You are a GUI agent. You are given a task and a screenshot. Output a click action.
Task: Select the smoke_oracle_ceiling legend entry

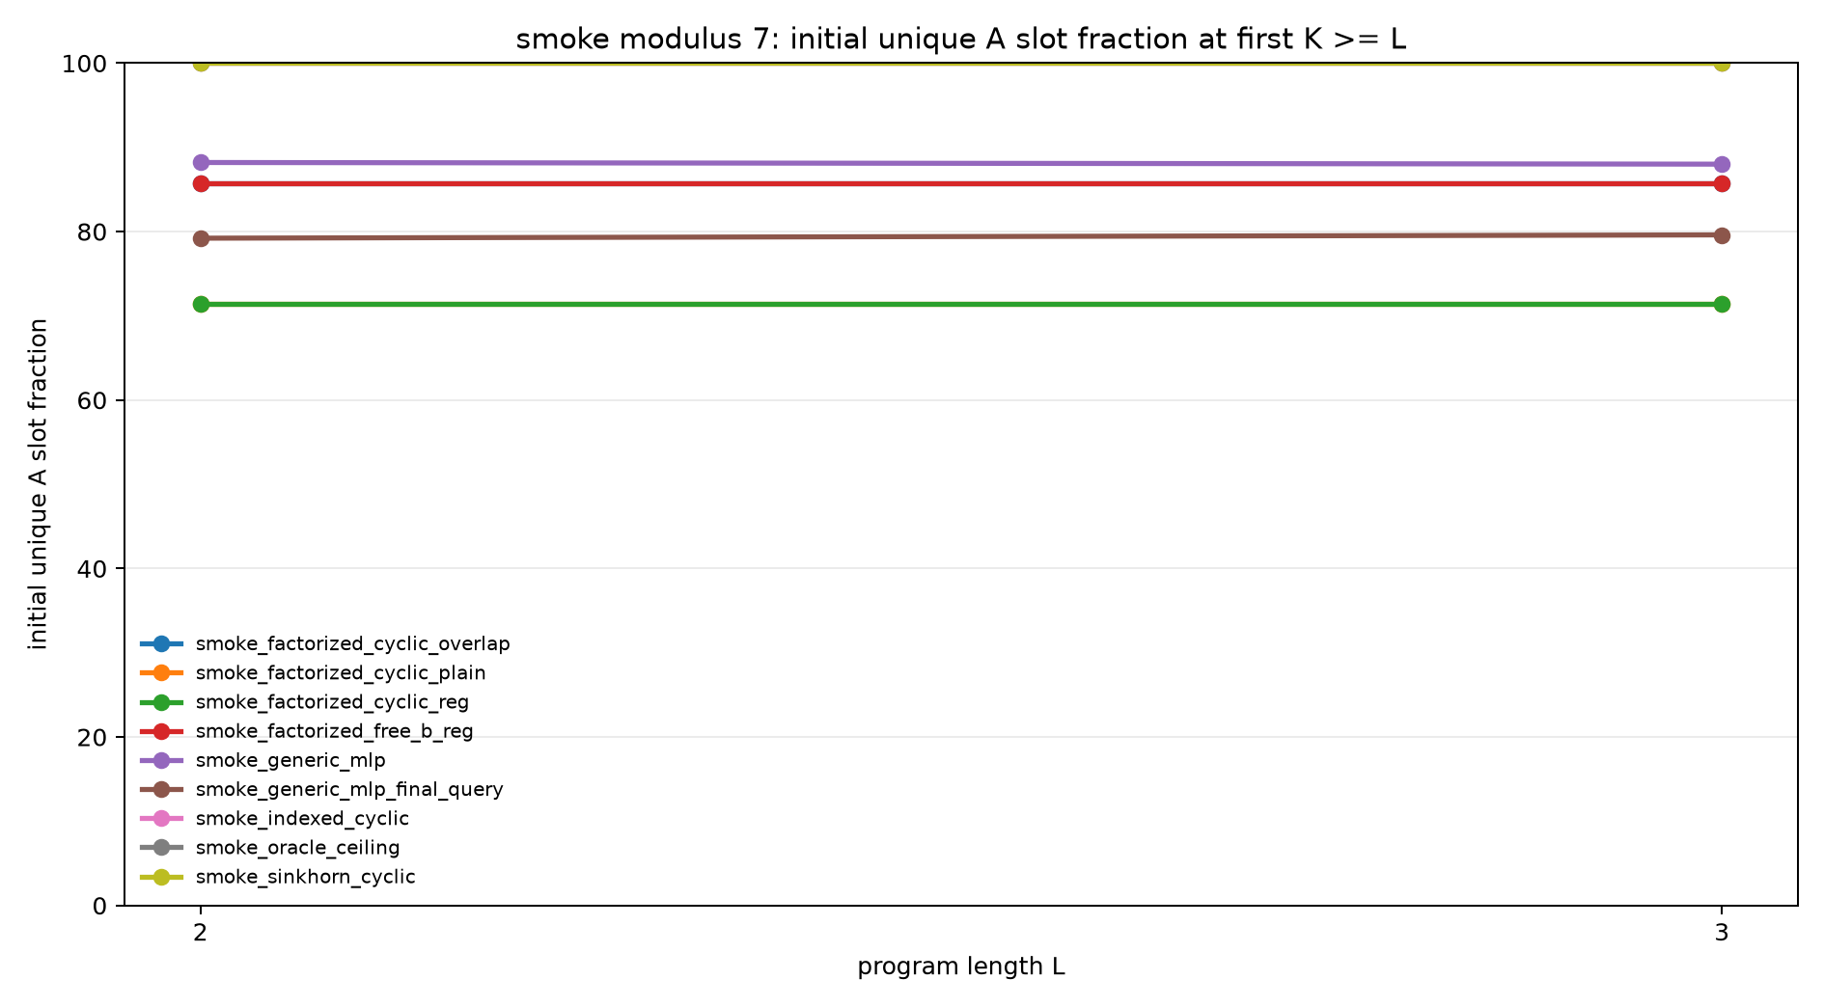tap(270, 848)
